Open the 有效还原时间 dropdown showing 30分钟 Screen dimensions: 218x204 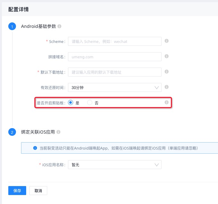click(115, 87)
